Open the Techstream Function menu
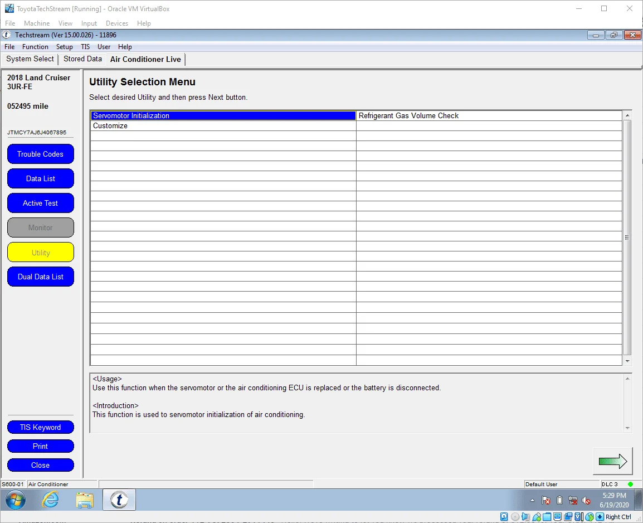 pyautogui.click(x=35, y=47)
